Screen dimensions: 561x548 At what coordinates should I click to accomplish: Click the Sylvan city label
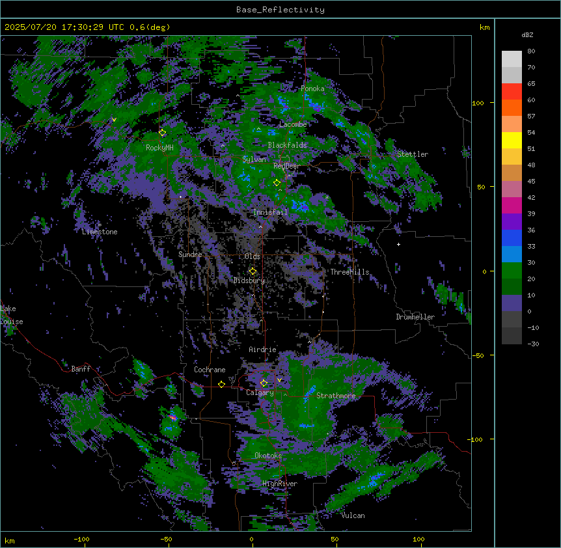coord(254,159)
